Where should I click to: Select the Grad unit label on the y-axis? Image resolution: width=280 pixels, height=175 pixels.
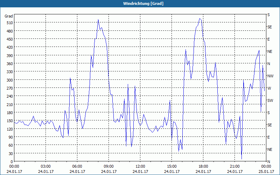tap(8, 16)
